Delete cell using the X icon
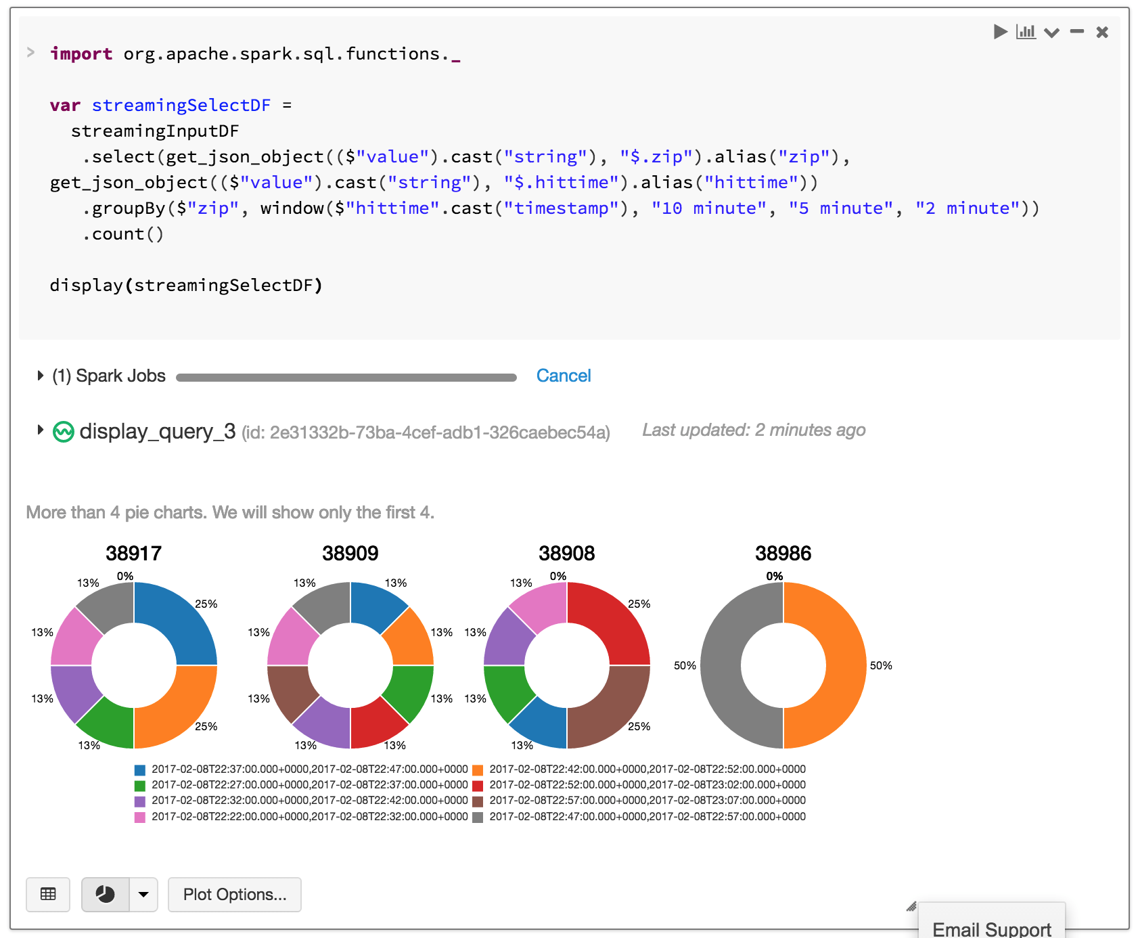 click(x=1102, y=32)
